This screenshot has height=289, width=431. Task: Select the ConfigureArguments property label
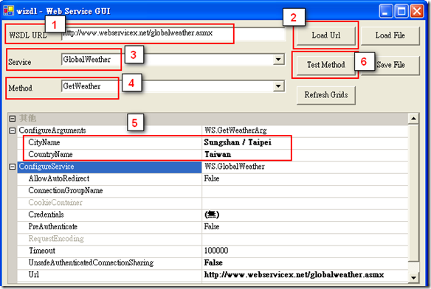click(x=52, y=130)
